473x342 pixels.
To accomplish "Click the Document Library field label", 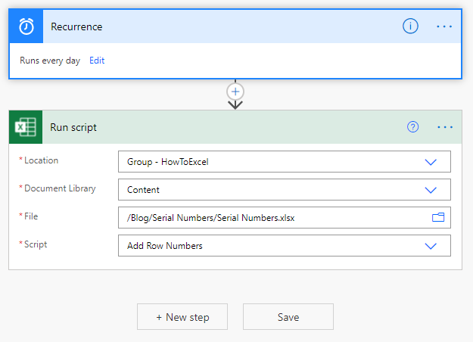I will (x=60, y=188).
